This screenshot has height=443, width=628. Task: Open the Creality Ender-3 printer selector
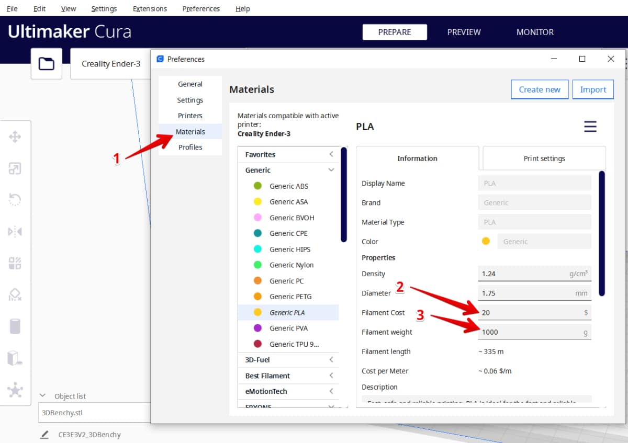pyautogui.click(x=110, y=64)
